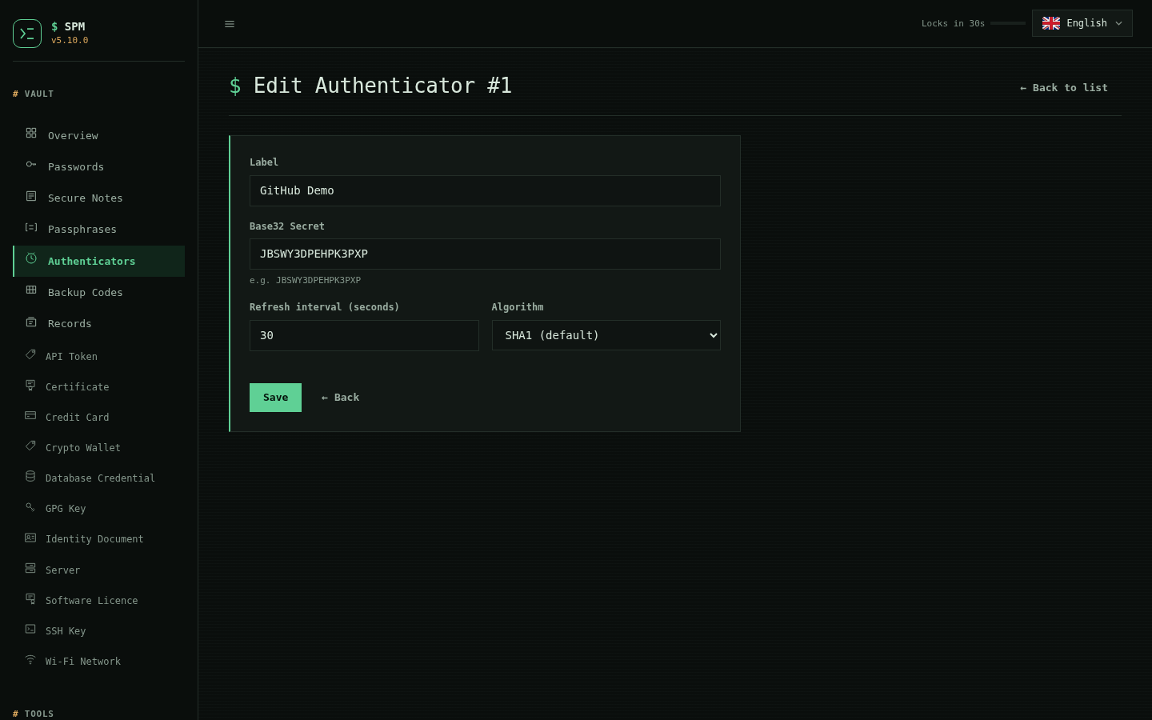Viewport: 1152px width, 720px height.
Task: Click the Overview grid icon
Action: [x=31, y=133]
